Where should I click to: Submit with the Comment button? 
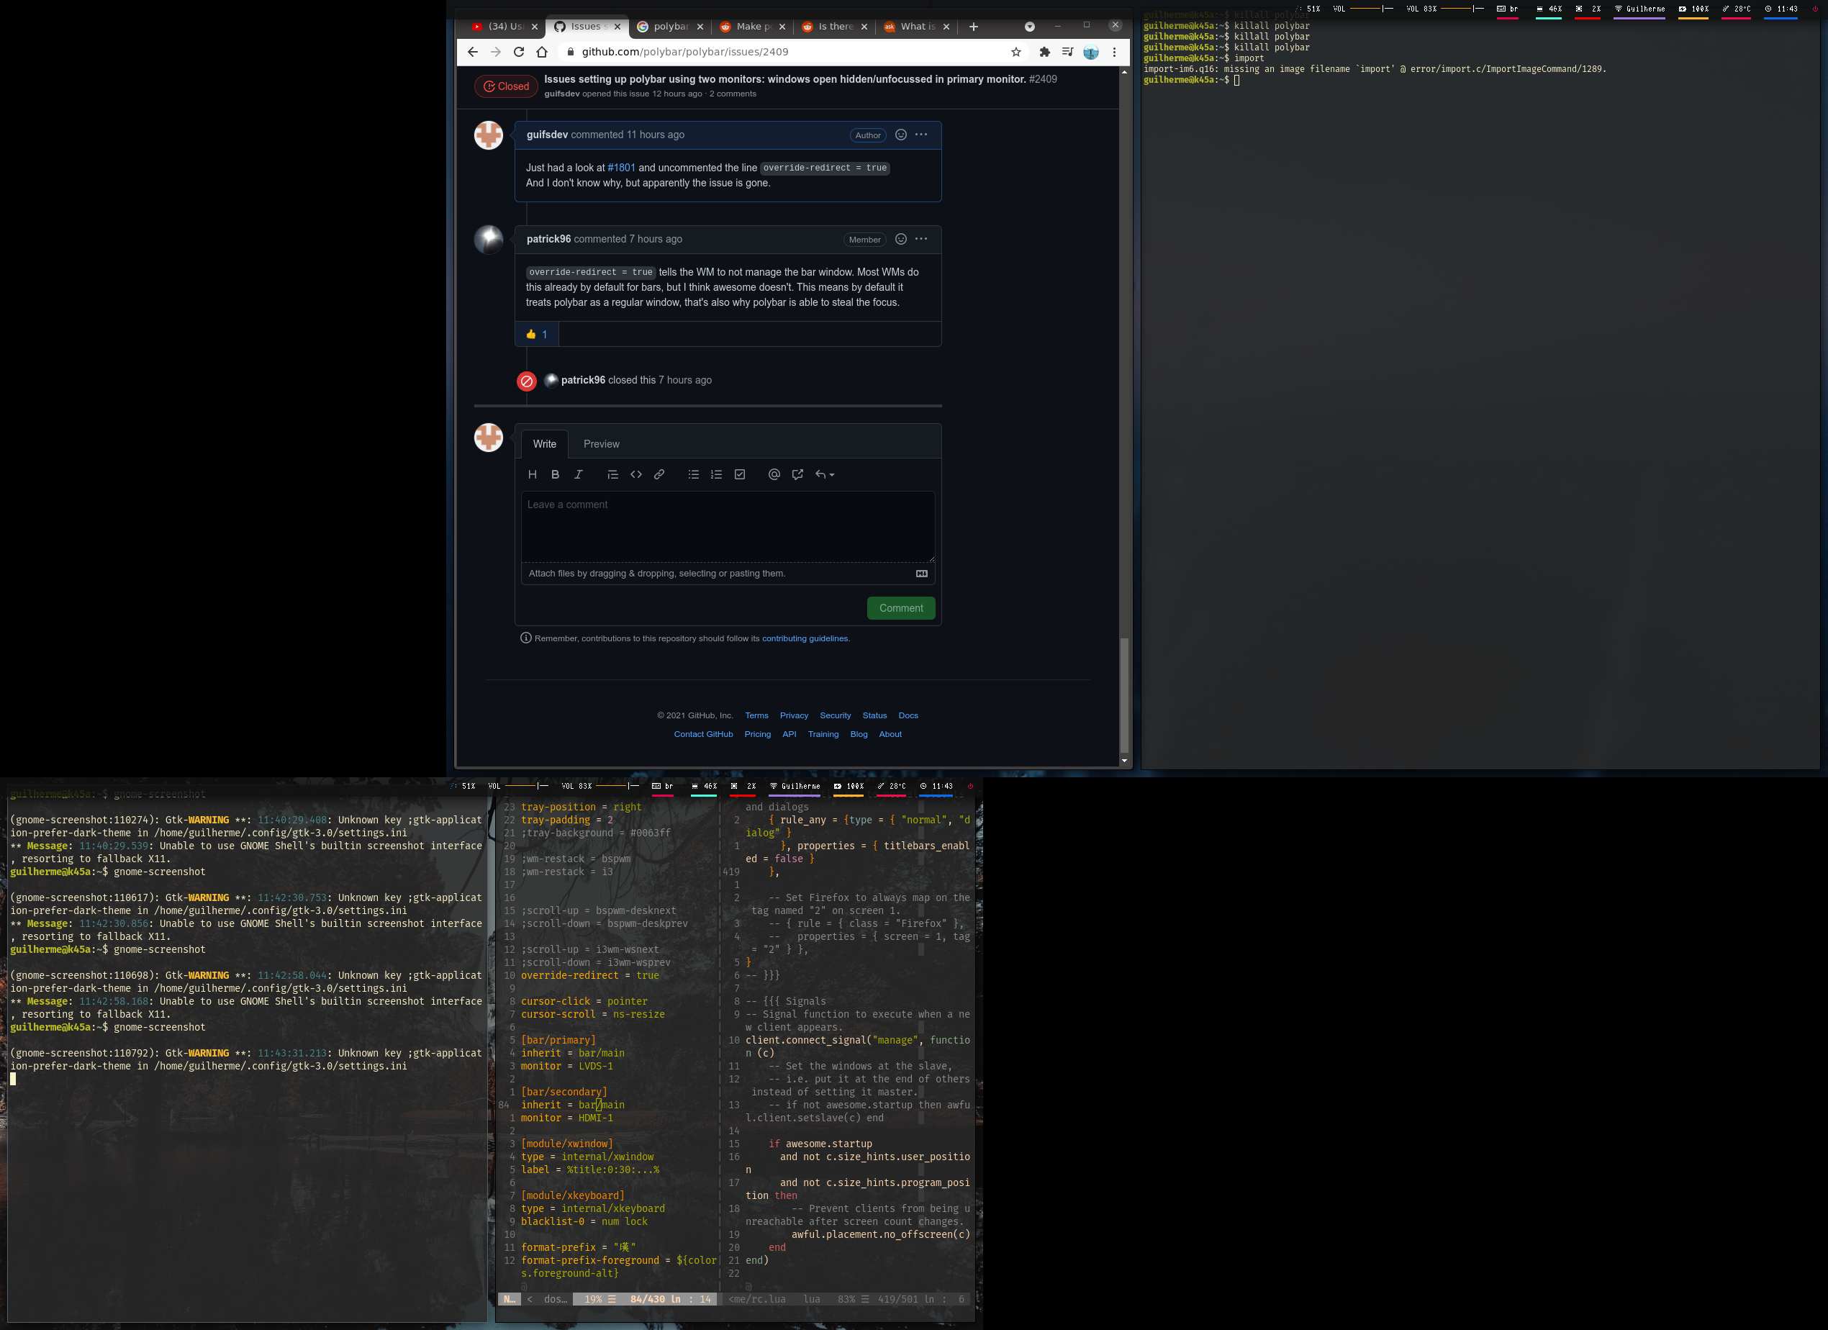pos(900,607)
